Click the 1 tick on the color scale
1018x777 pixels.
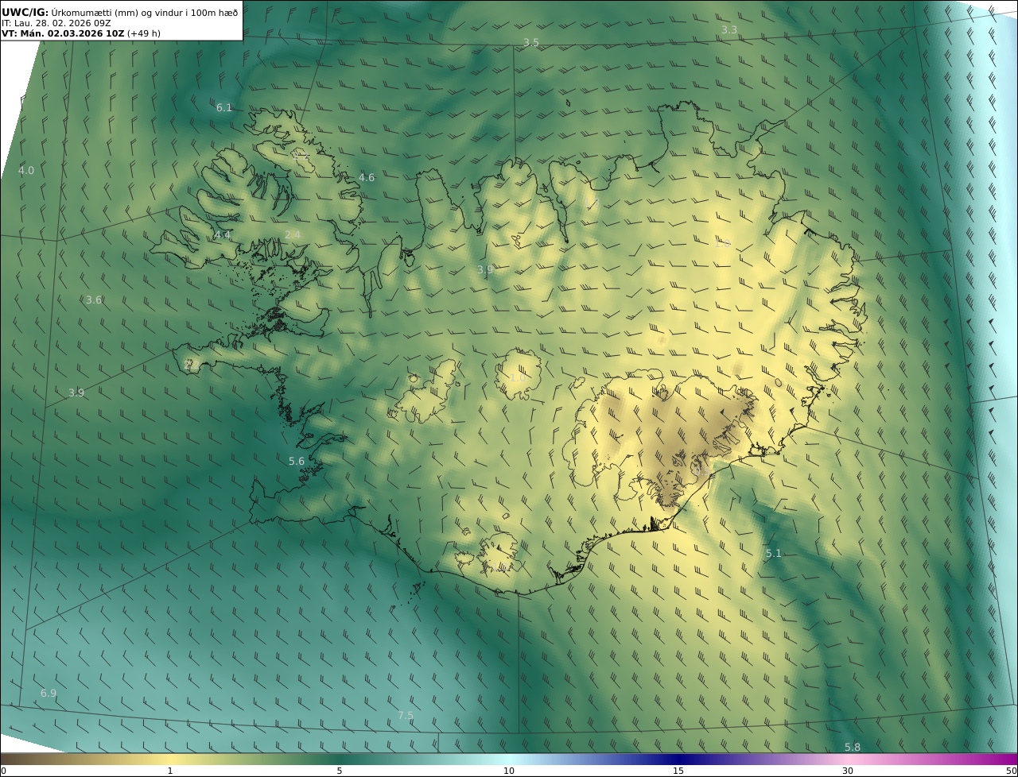(170, 771)
